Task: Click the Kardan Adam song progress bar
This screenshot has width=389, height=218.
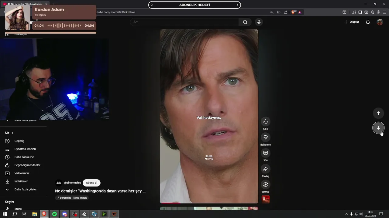Action: pos(51,33)
